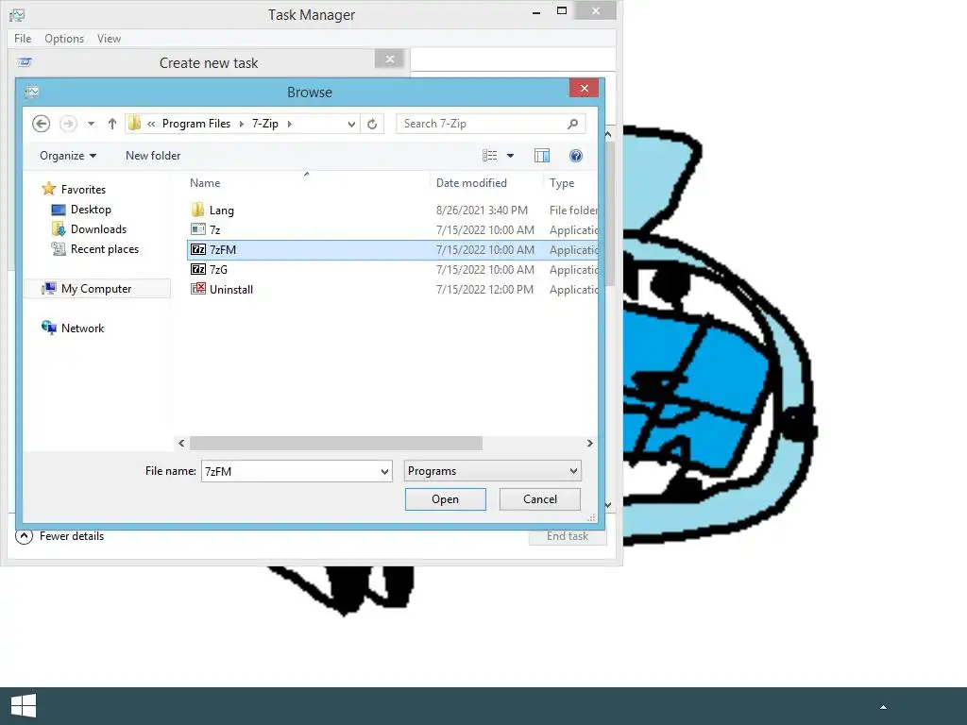Open the Help icon
967x725 pixels.
[x=575, y=156]
